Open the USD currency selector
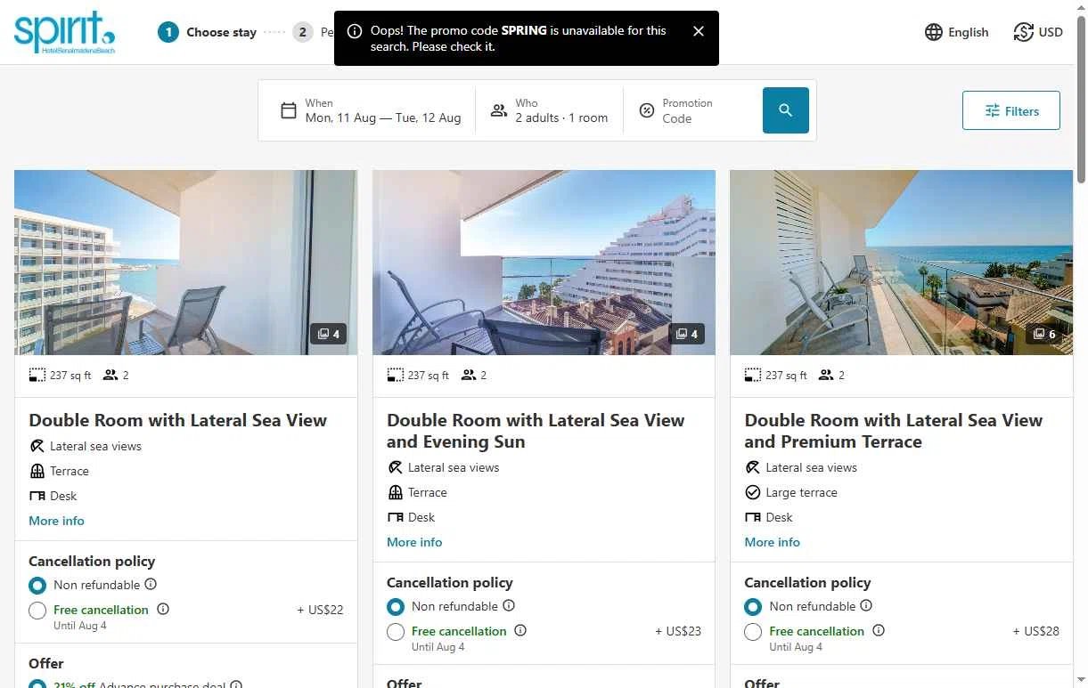 [1038, 32]
